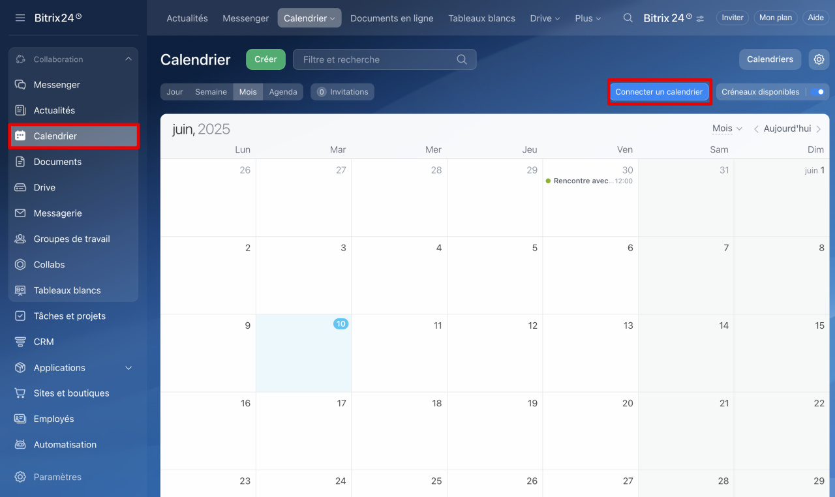The height and width of the screenshot is (497, 835).
Task: Click the Bitrix24 logo in sidebar
Action: pyautogui.click(x=58, y=18)
